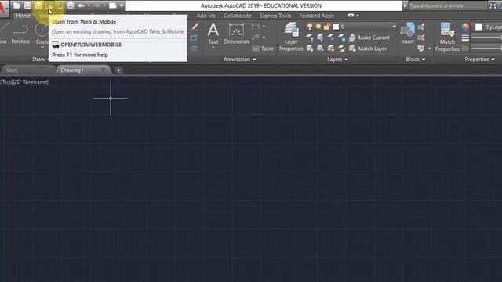502x282 pixels.
Task: Toggle layer 0 padlock lock state
Action: click(326, 27)
